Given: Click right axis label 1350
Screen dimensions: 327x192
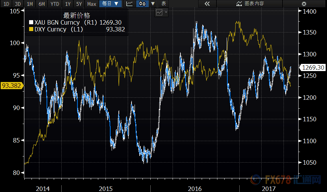Looking at the screenshot, I should click(310, 32).
